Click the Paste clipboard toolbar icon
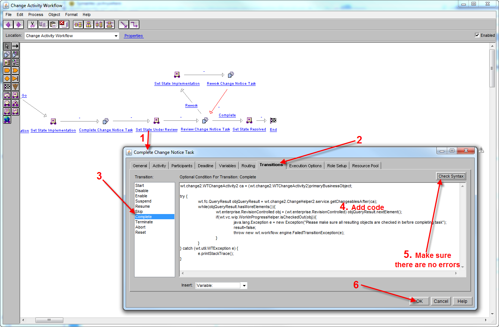This screenshot has width=499, height=327. click(x=53, y=25)
